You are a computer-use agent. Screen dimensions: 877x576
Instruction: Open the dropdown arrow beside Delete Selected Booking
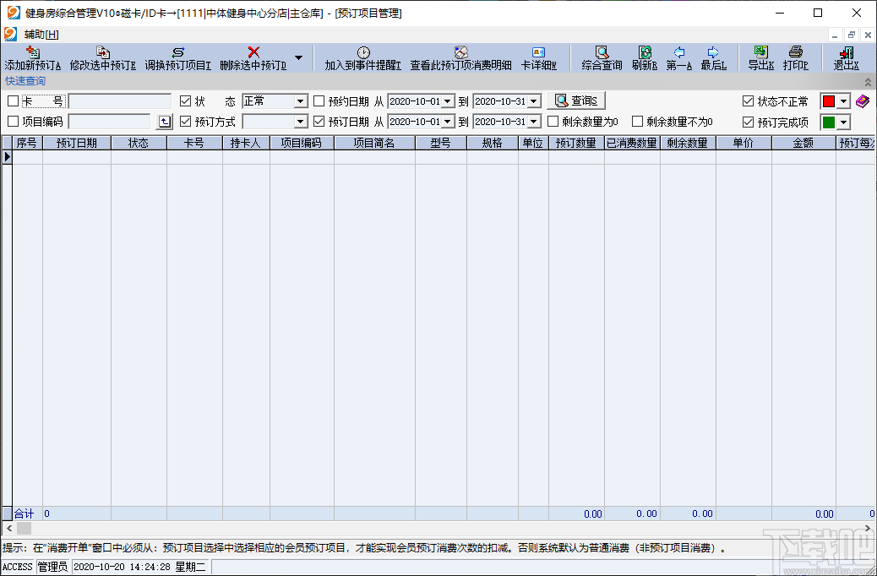point(299,57)
